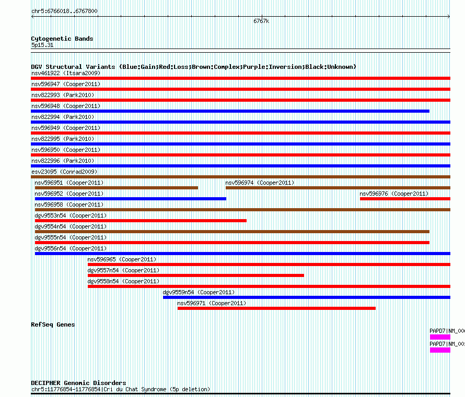Click the blue bar under nsv822996

pos(240,166)
